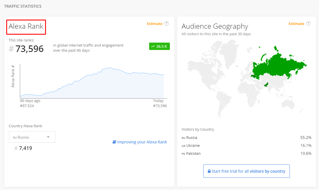
Task: Click the 90 days ago chart label
Action: tap(30, 101)
